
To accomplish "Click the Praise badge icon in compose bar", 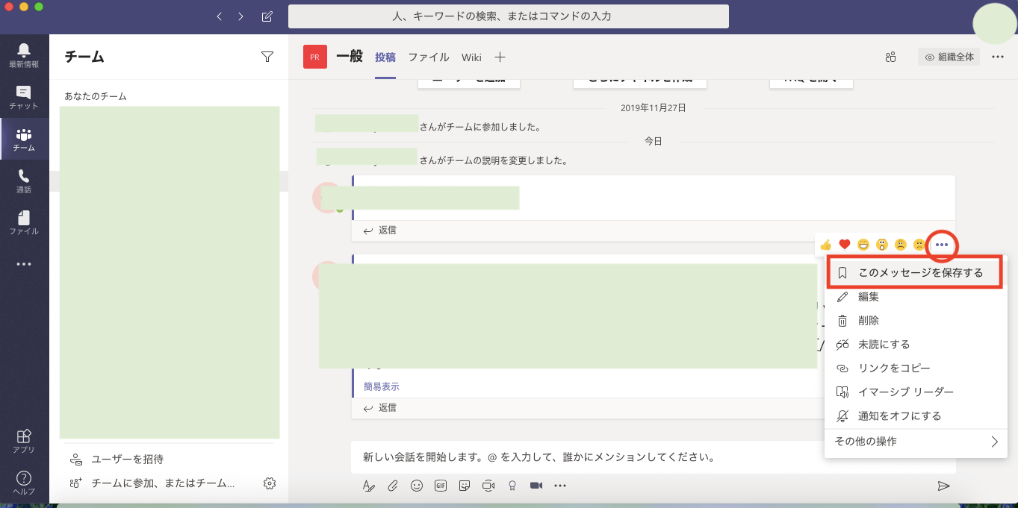I will (512, 486).
